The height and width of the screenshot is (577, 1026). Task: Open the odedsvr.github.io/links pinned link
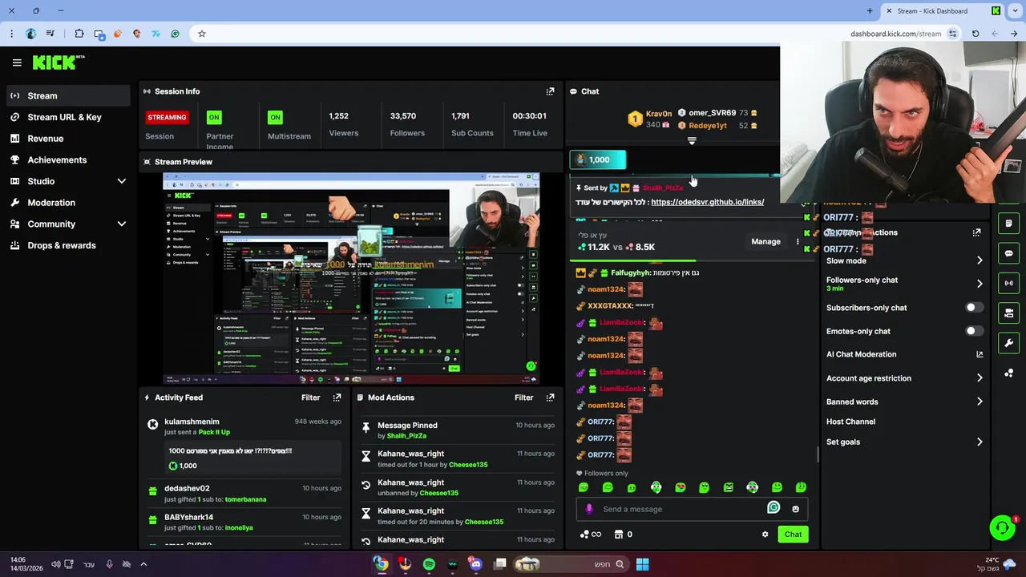point(707,202)
